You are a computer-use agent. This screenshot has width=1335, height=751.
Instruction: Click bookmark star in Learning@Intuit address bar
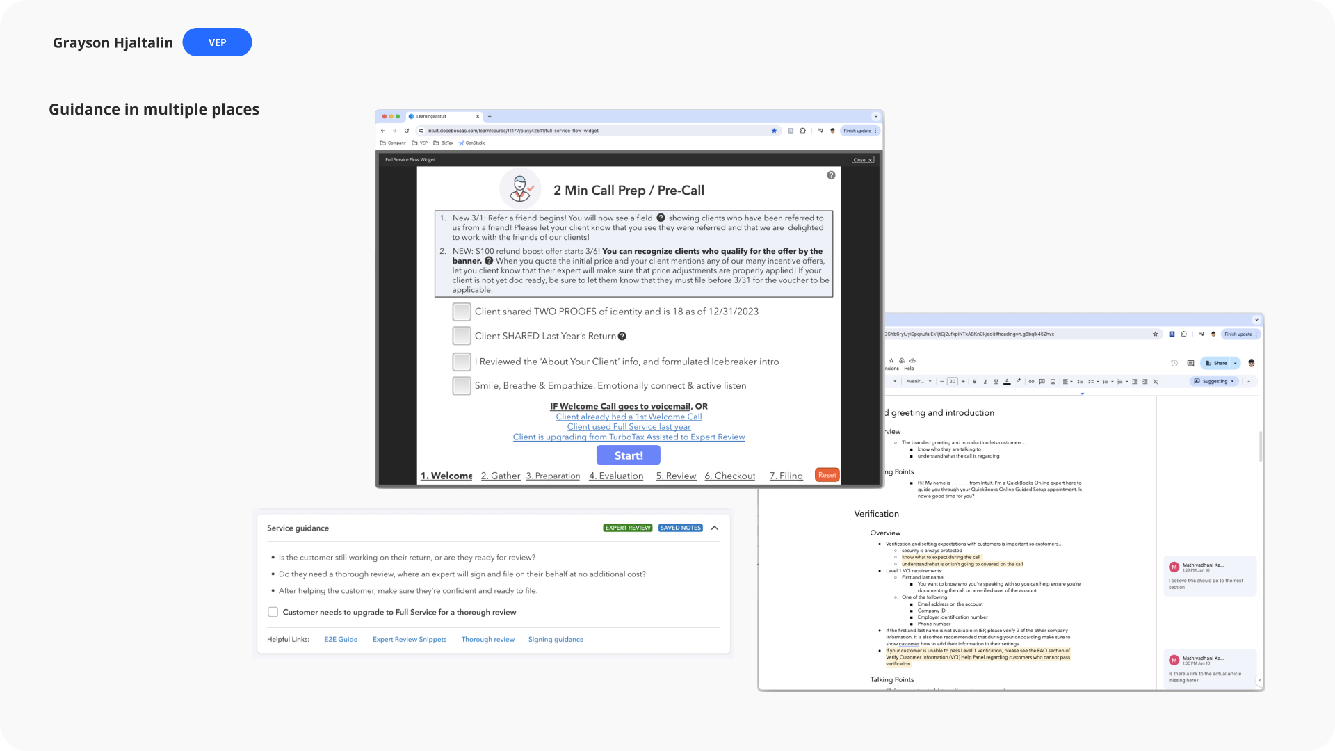774,131
